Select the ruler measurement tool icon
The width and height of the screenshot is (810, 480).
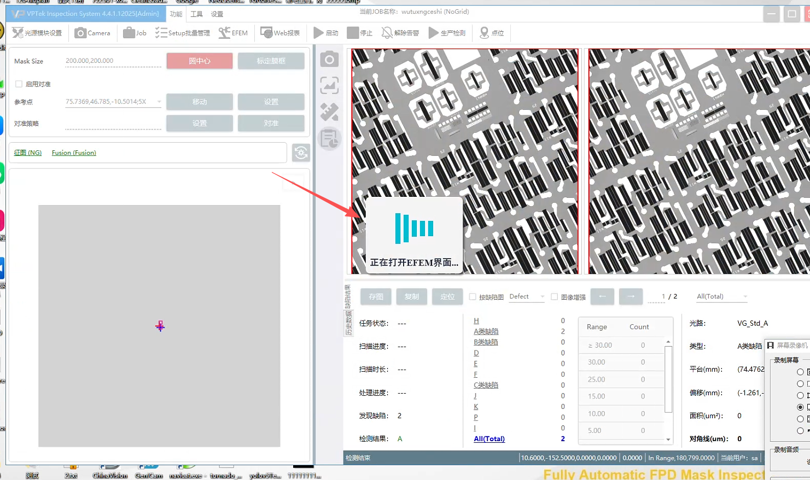329,112
